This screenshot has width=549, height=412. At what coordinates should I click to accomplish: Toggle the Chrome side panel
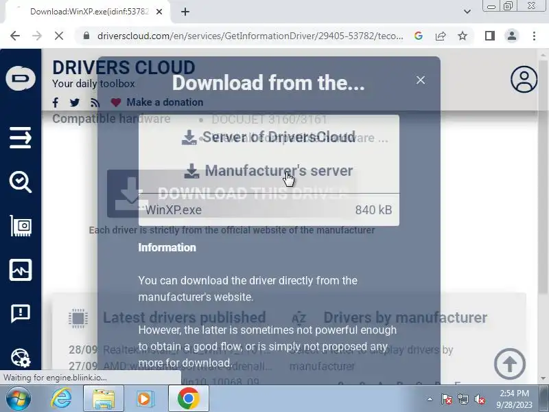coord(490,36)
